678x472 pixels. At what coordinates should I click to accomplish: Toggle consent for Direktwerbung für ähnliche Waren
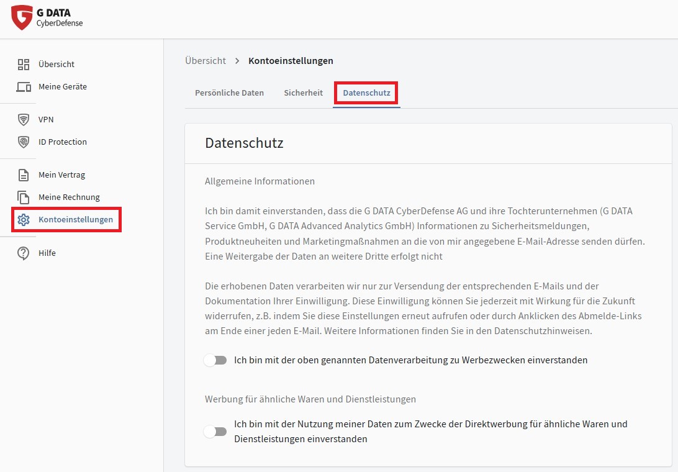(x=215, y=432)
